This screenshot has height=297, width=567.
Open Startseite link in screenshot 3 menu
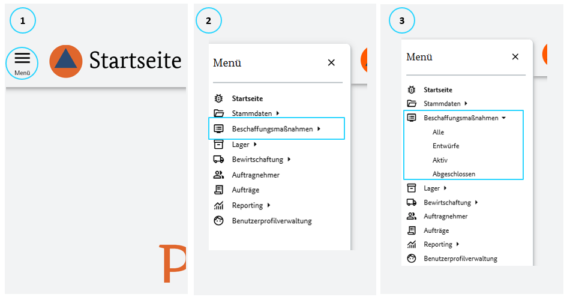point(438,90)
